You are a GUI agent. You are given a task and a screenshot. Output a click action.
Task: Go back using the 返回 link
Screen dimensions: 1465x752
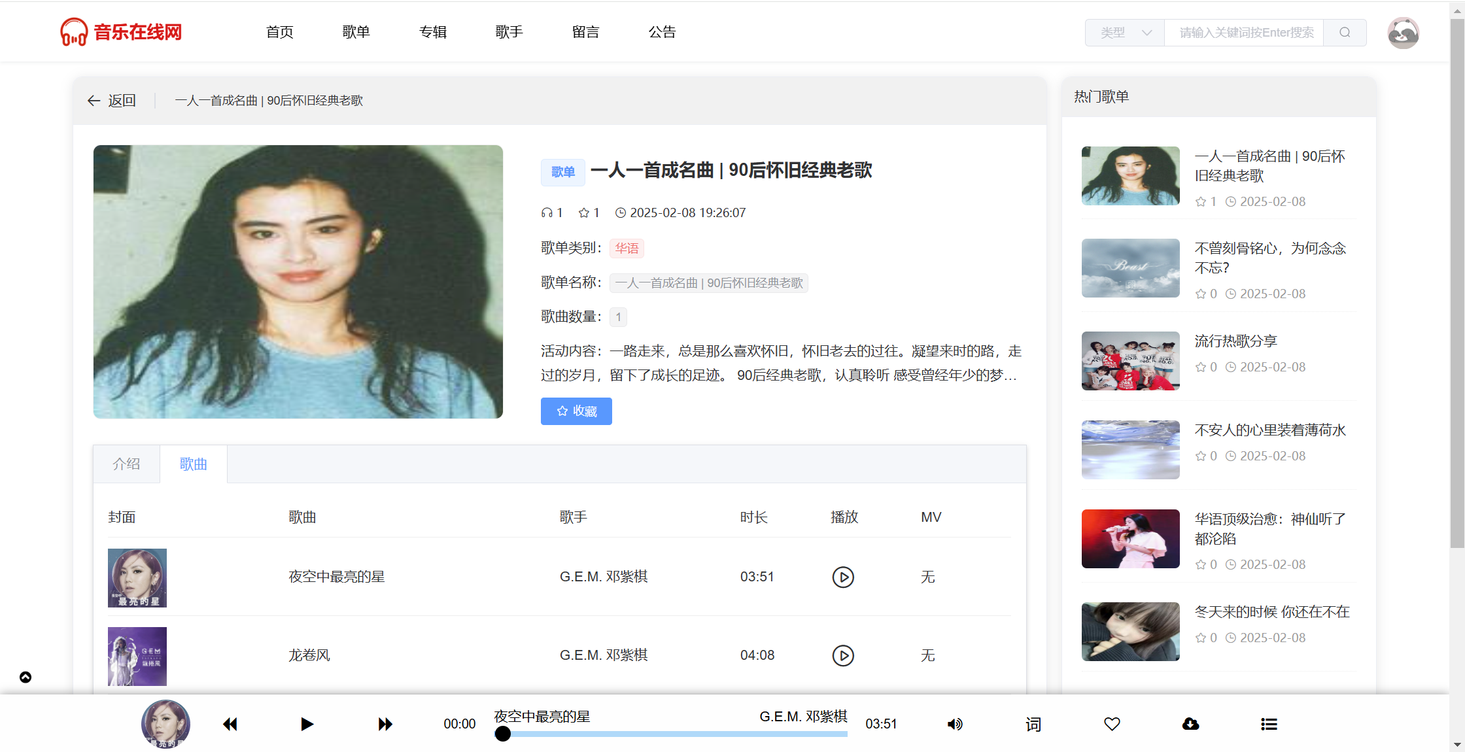tap(112, 101)
